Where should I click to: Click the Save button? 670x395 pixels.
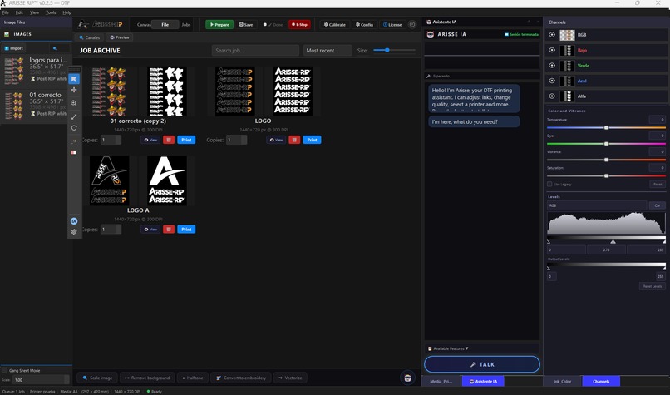click(246, 25)
